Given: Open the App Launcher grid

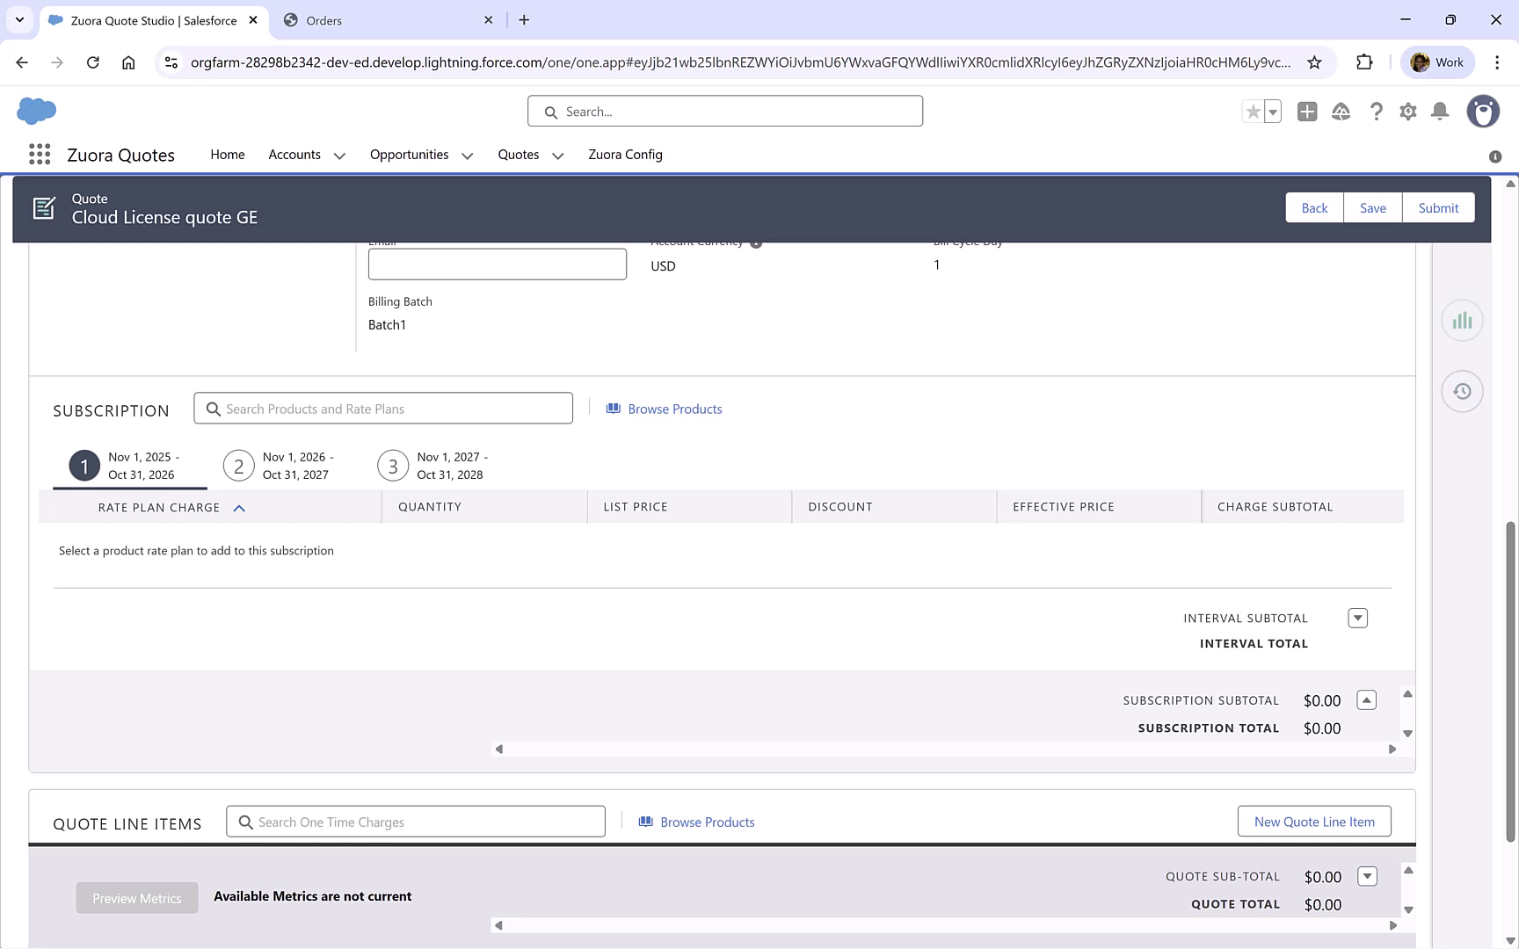Looking at the screenshot, I should click(x=40, y=154).
